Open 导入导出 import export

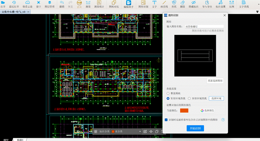pos(207,4)
